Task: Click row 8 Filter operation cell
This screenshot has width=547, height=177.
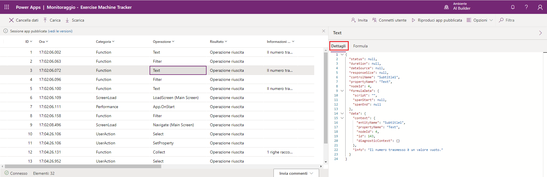Action: coord(178,116)
